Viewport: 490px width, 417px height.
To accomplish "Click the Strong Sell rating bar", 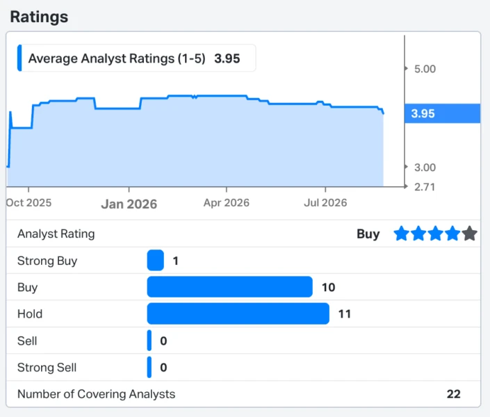I will [x=149, y=367].
